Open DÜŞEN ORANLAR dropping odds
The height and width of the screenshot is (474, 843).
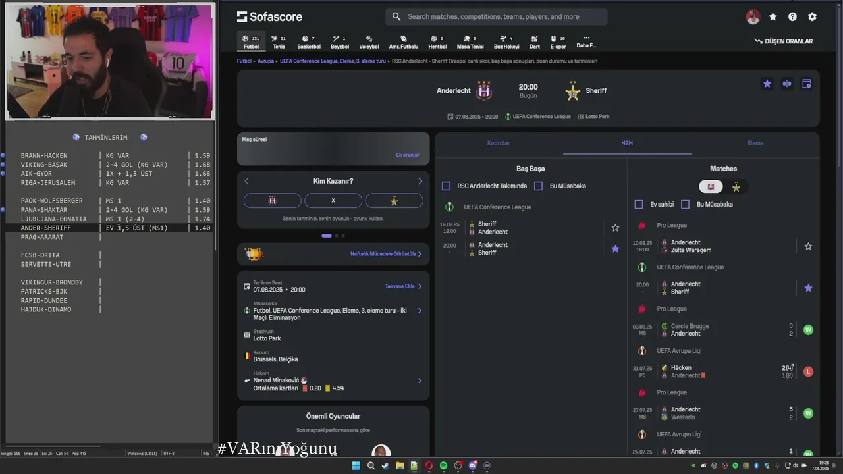(x=783, y=41)
